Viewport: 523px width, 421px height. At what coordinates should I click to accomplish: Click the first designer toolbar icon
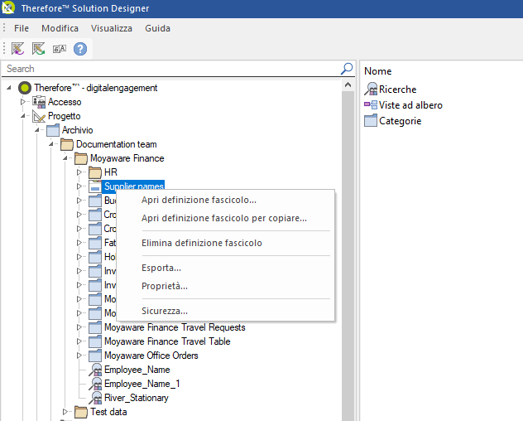17,49
